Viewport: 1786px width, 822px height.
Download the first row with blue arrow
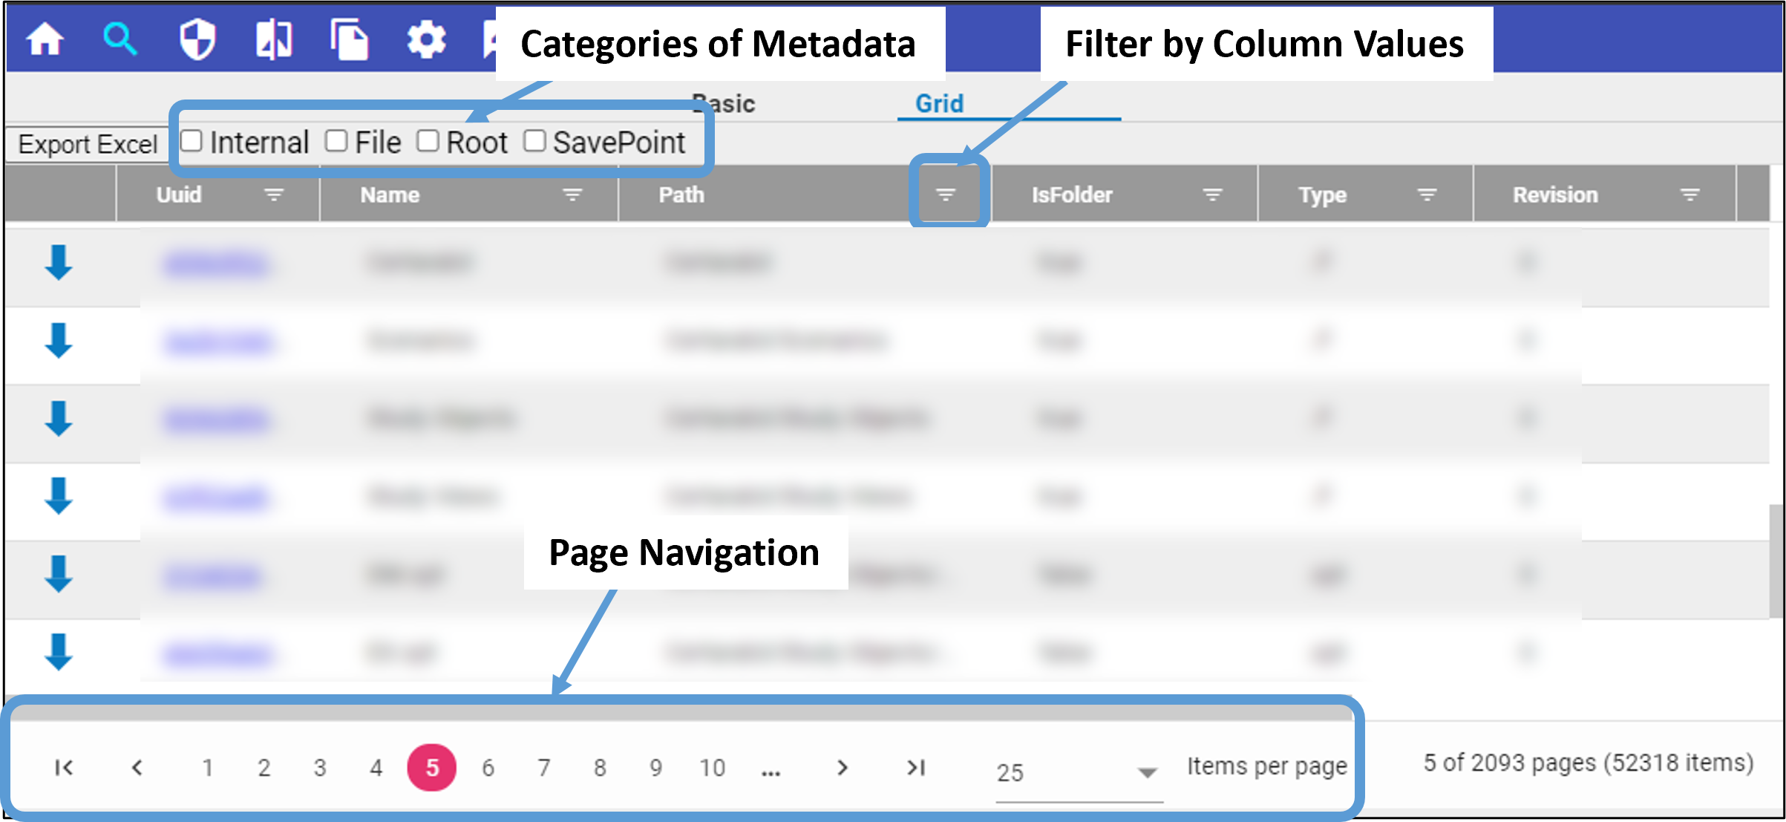[x=58, y=263]
